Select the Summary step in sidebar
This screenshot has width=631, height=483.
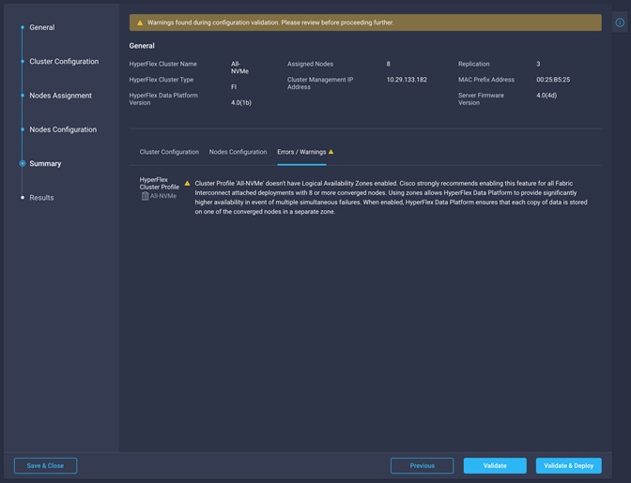tap(45, 163)
